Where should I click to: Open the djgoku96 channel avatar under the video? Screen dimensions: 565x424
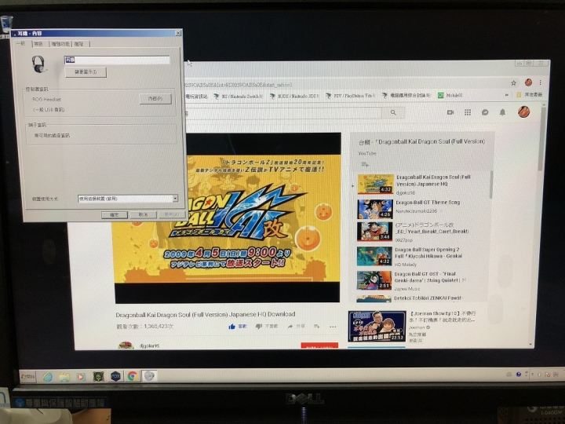(x=126, y=345)
